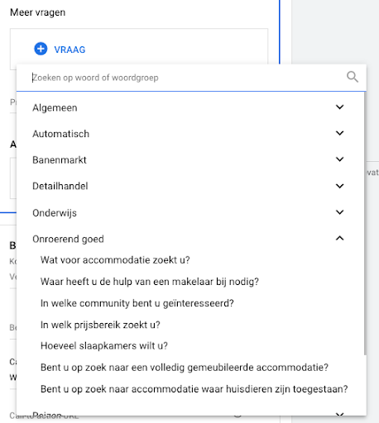Screen dimensions: 379x423
Task: Choose 'Hoeveel slaapkamers wilt u?'
Action: [x=104, y=346]
